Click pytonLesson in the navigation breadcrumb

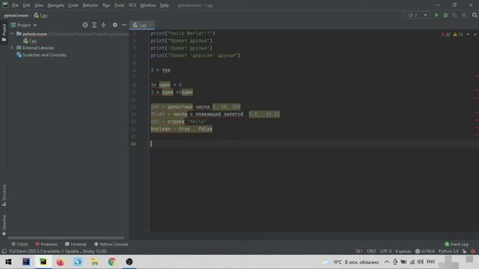[16, 15]
